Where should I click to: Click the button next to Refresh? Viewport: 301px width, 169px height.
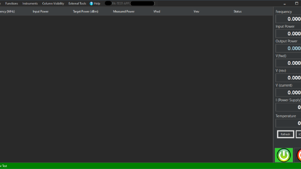click(299, 134)
